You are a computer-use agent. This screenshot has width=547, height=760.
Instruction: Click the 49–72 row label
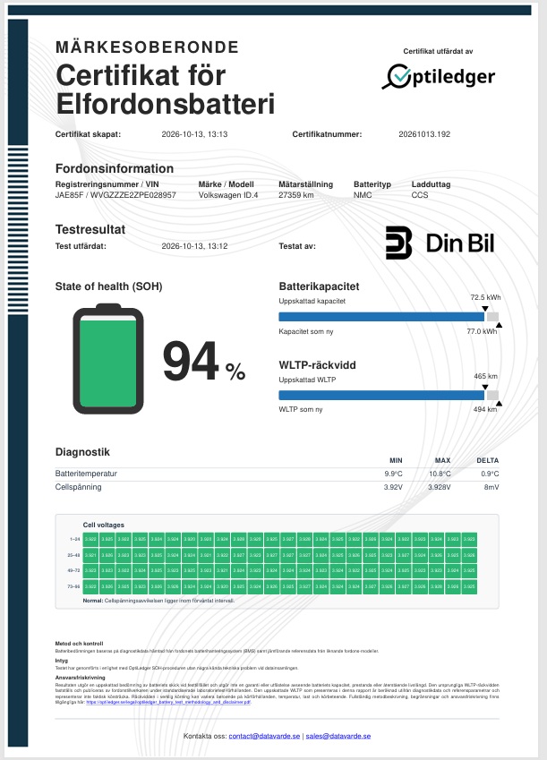[x=73, y=570]
